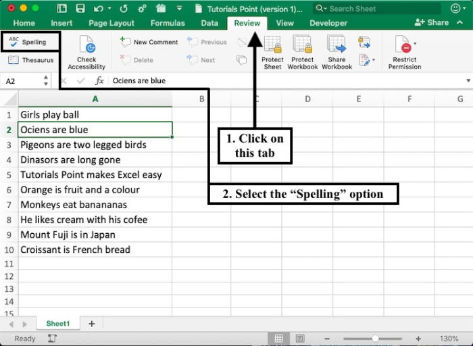Click Share Workbook
The width and height of the screenshot is (473, 346).
337,53
